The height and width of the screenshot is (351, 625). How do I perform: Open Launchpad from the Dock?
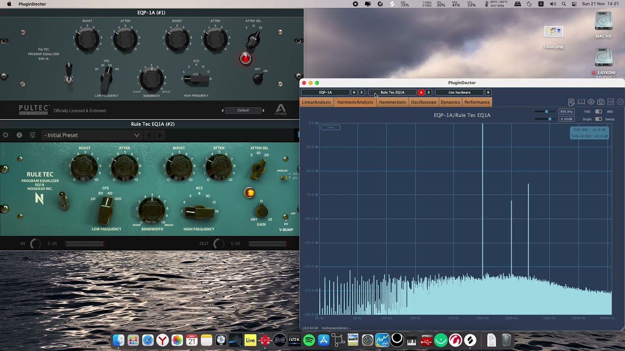pos(133,340)
